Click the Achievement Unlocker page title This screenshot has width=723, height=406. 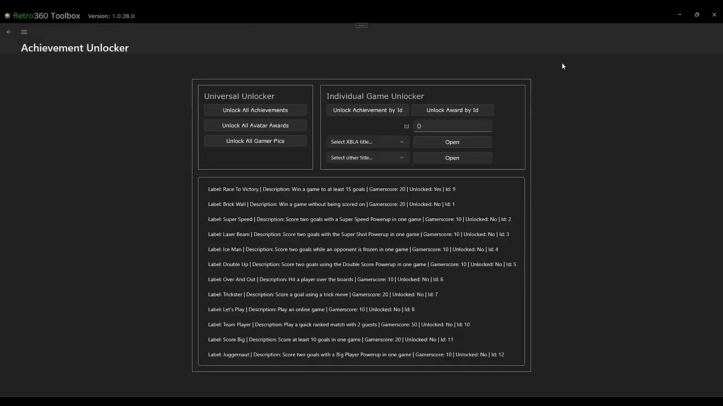(x=75, y=48)
